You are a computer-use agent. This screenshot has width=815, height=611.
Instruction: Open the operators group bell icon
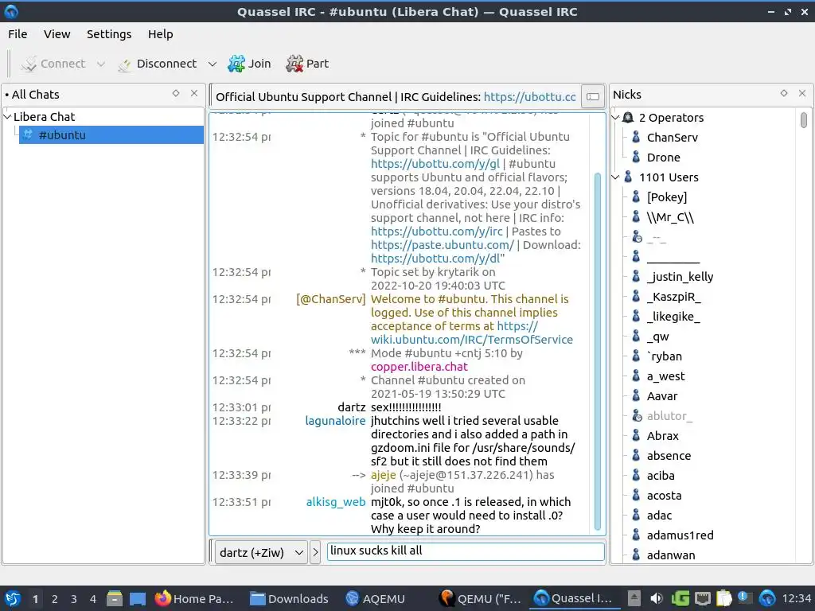click(x=628, y=118)
